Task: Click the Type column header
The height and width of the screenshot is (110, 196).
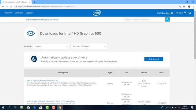Action: tap(110, 73)
